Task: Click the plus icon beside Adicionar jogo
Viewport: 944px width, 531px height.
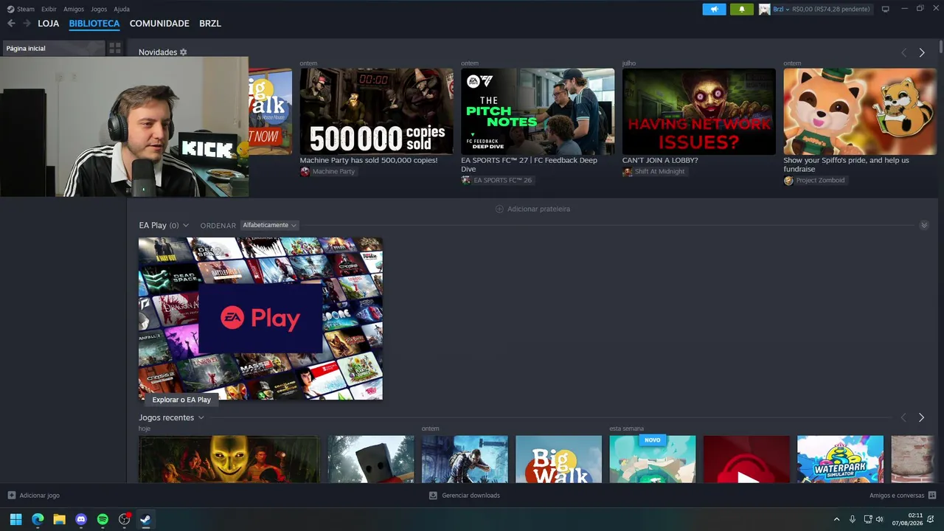Action: [x=11, y=495]
